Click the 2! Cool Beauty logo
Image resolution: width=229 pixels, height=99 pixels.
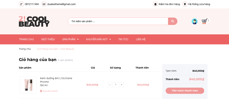pos(34,21)
